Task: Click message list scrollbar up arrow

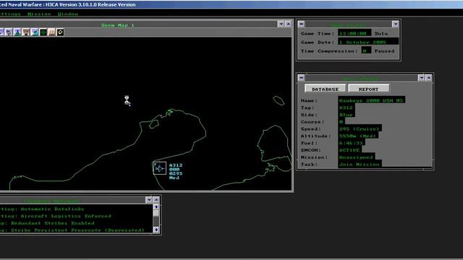Action: coord(156,207)
